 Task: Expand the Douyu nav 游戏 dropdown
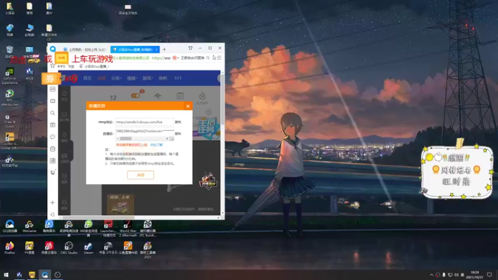point(148,78)
